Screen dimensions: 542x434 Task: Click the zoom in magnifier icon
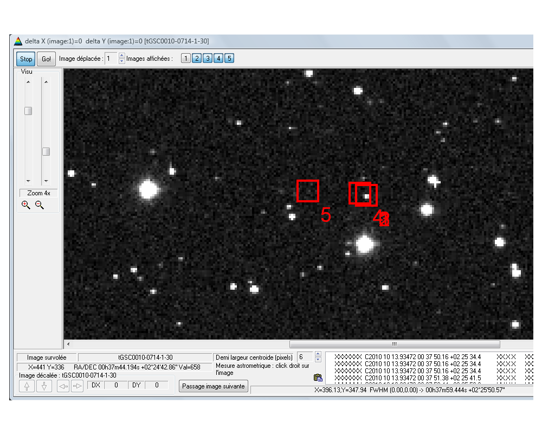point(25,205)
